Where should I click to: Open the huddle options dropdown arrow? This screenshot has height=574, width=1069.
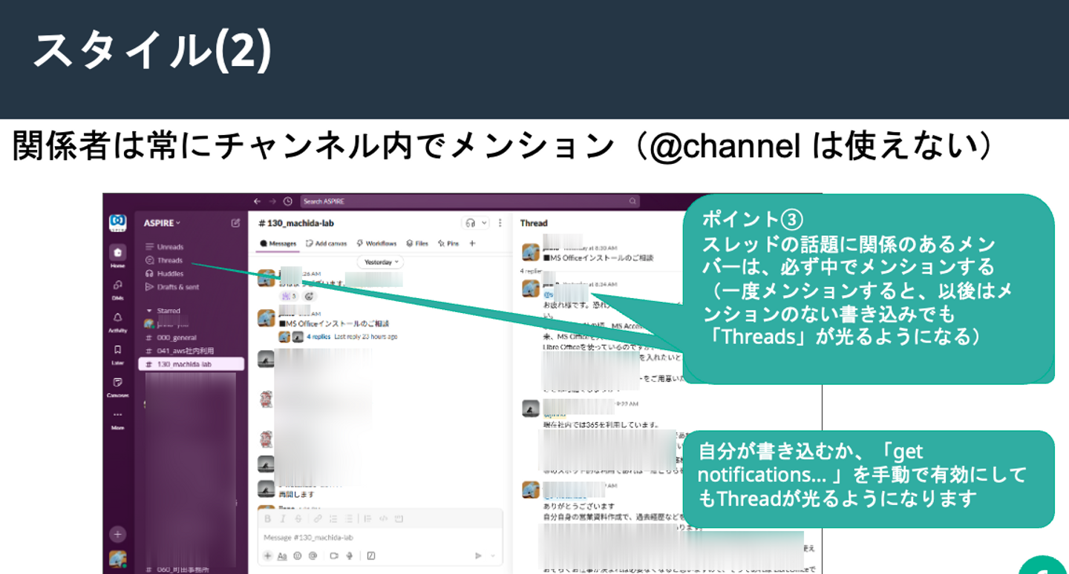[x=485, y=222]
